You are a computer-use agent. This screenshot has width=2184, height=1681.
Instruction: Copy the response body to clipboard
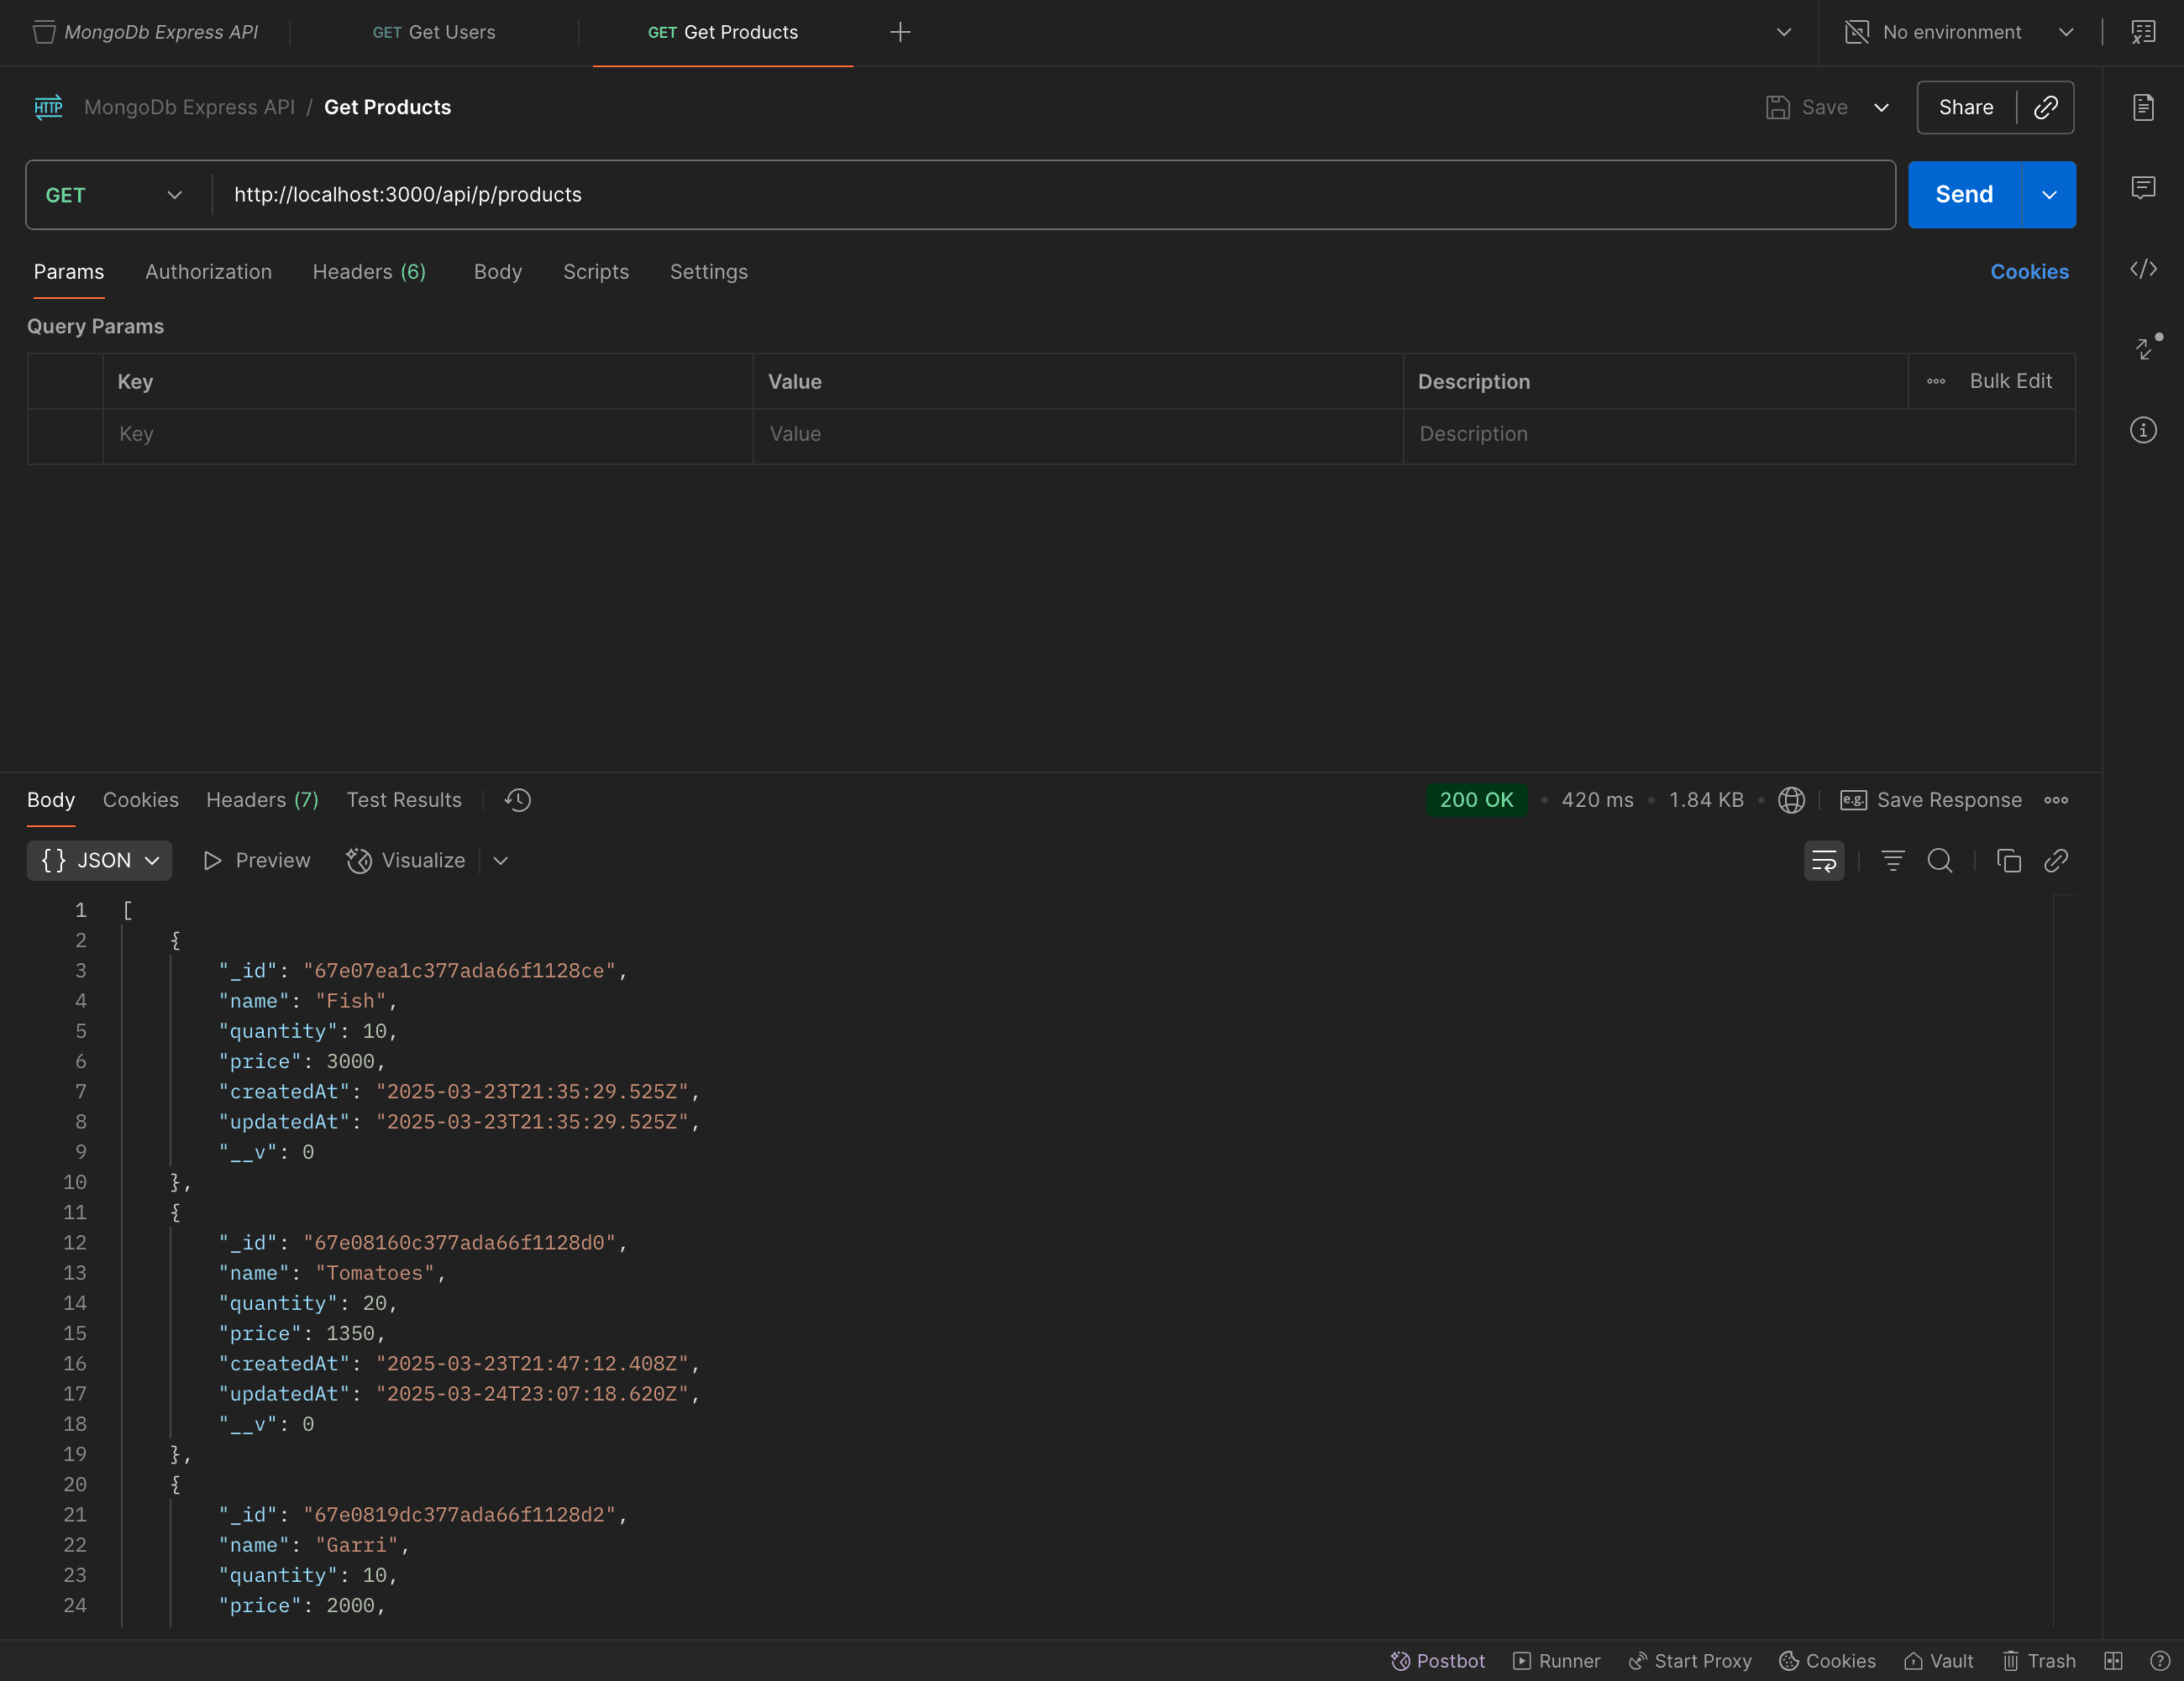click(2009, 861)
